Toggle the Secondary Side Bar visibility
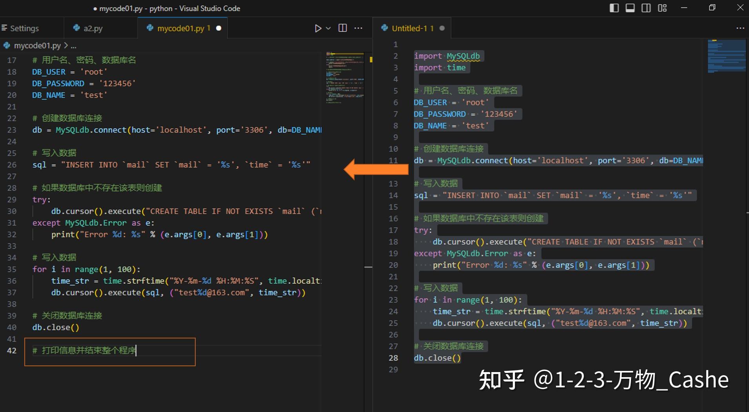 pos(646,7)
